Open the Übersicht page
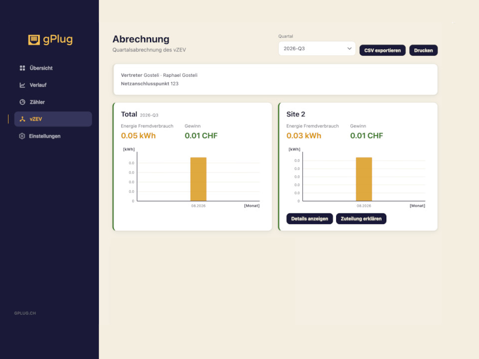479x359 pixels. click(x=53, y=68)
